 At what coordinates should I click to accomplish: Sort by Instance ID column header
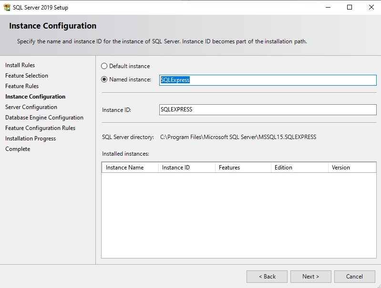(187, 168)
